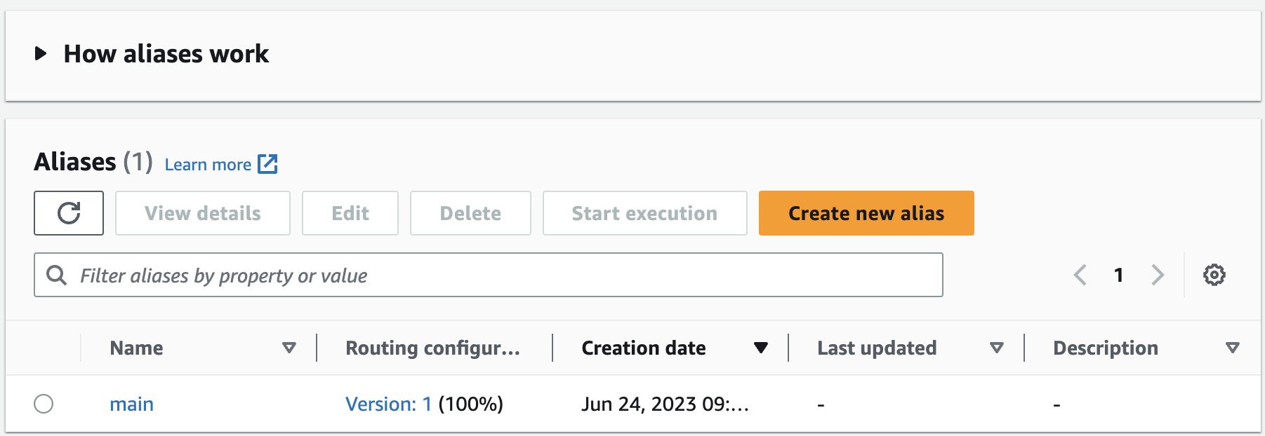Click the Start execution button

[x=644, y=213]
